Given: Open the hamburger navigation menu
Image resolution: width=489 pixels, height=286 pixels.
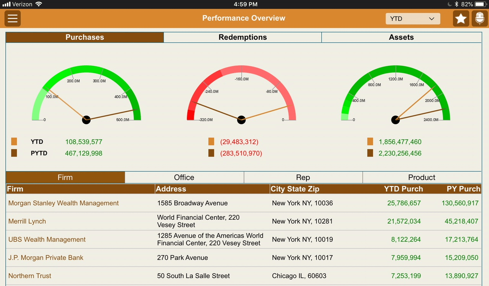Looking at the screenshot, I should click(13, 18).
